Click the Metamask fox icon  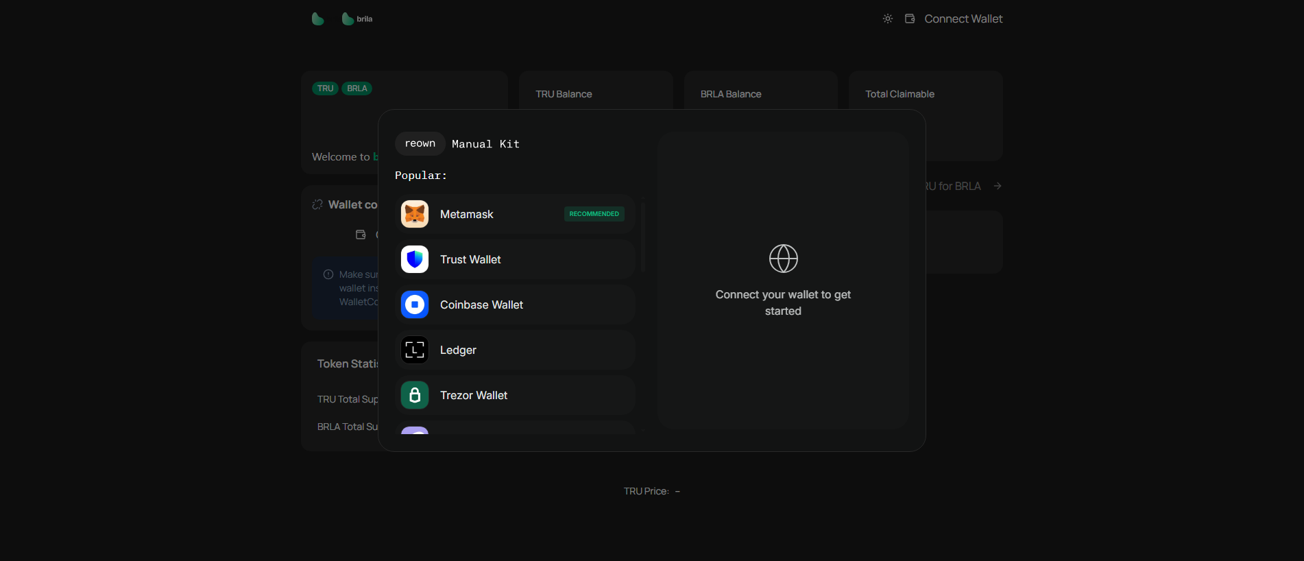pyautogui.click(x=415, y=214)
